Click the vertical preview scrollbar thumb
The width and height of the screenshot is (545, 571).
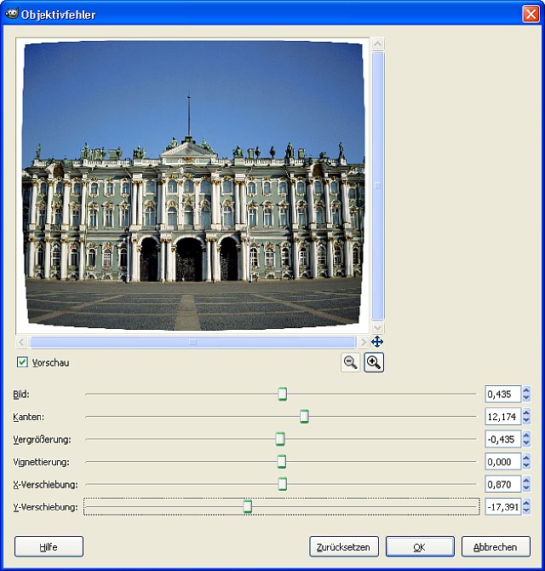click(377, 186)
